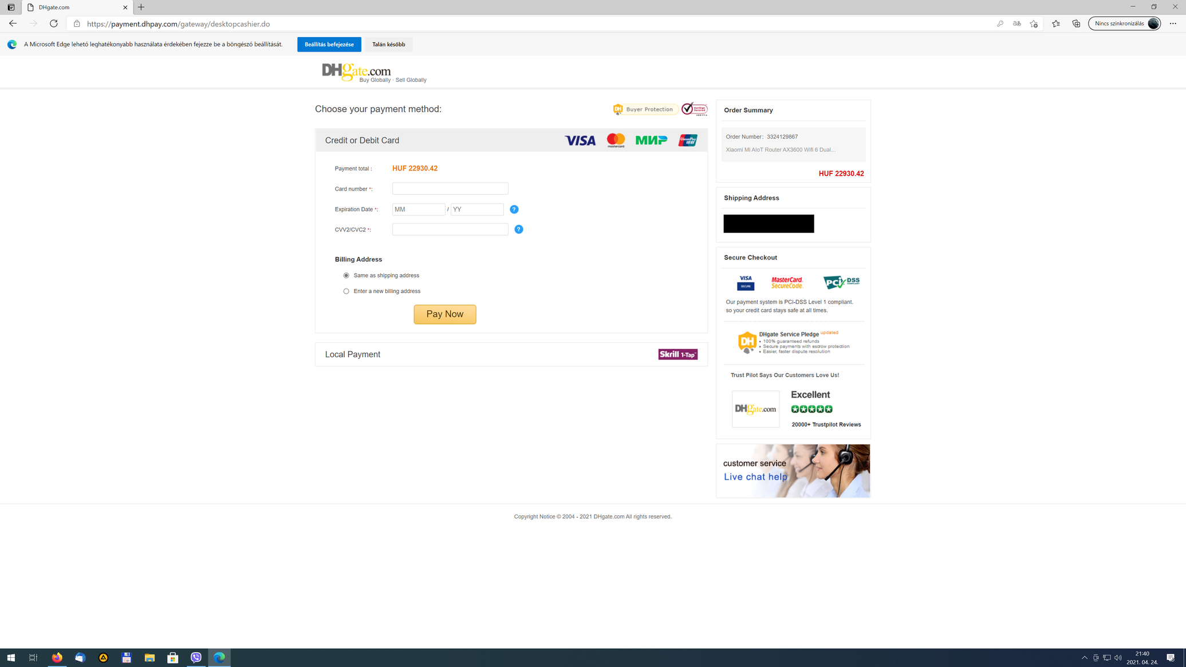1186x667 pixels.
Task: Click the DHgate.com Trustpilot thumbnail
Action: [x=755, y=409]
